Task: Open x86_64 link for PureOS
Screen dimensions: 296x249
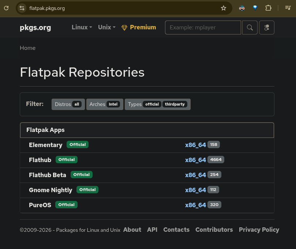Action: click(x=195, y=205)
